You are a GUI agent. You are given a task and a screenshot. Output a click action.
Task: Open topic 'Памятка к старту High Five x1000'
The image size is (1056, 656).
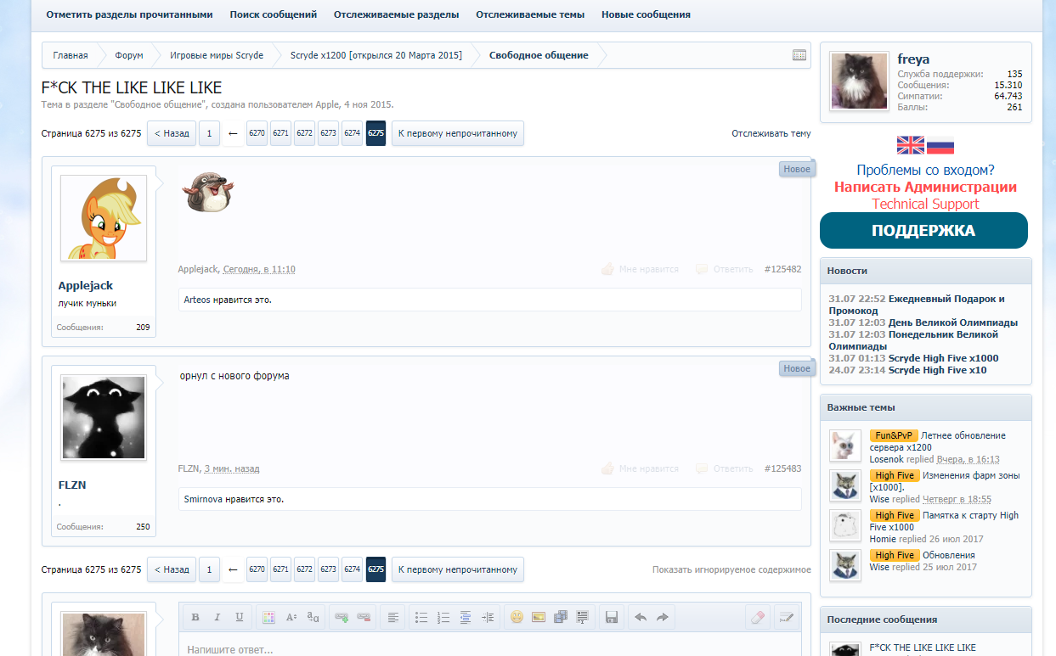point(944,521)
